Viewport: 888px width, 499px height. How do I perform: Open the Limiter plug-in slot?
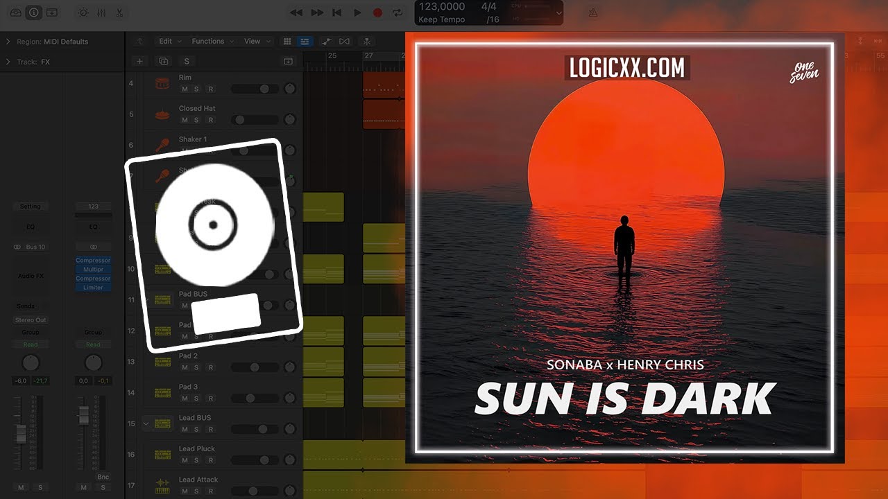pyautogui.click(x=93, y=287)
